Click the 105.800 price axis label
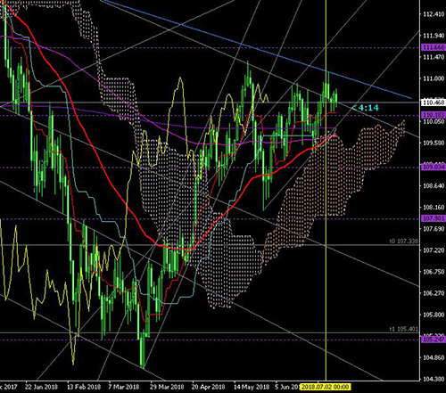The height and width of the screenshot is (393, 446). click(x=434, y=315)
